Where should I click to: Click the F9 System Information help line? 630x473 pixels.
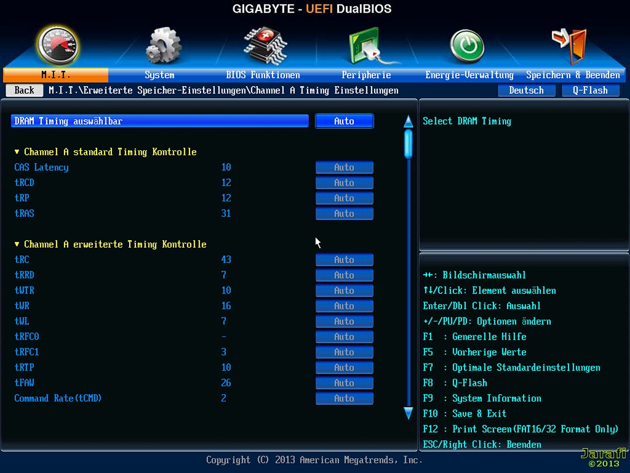click(482, 398)
